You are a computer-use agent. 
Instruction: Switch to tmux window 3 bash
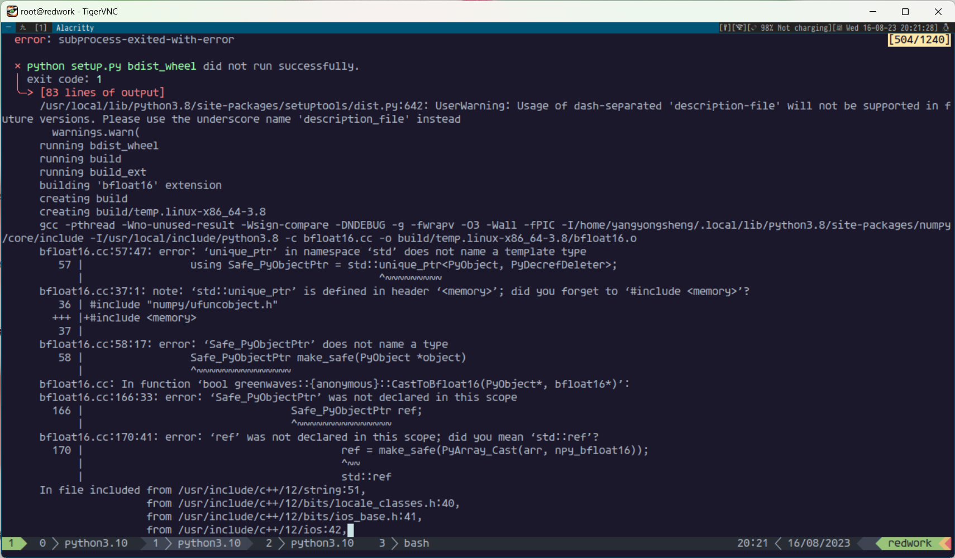tap(404, 543)
